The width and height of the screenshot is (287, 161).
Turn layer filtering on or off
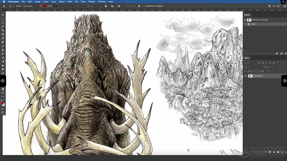[277, 62]
